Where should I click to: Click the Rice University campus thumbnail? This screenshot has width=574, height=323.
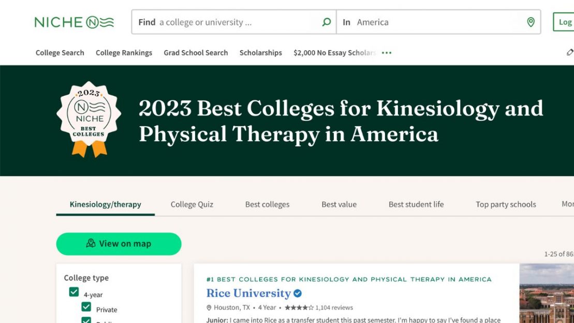pyautogui.click(x=547, y=293)
